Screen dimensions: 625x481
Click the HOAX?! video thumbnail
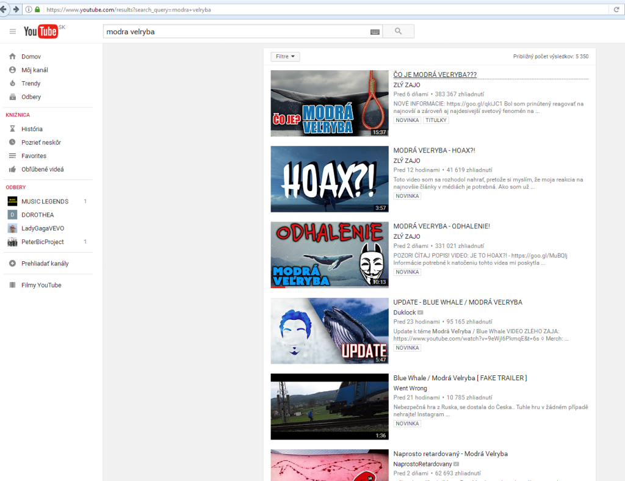point(330,179)
